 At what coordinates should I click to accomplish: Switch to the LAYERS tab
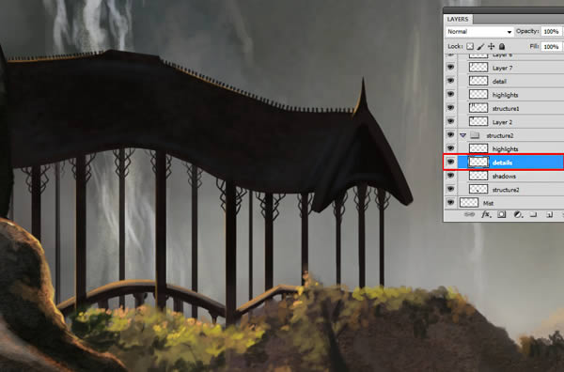458,19
